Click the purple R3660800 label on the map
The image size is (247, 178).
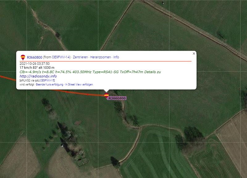[x=117, y=98]
